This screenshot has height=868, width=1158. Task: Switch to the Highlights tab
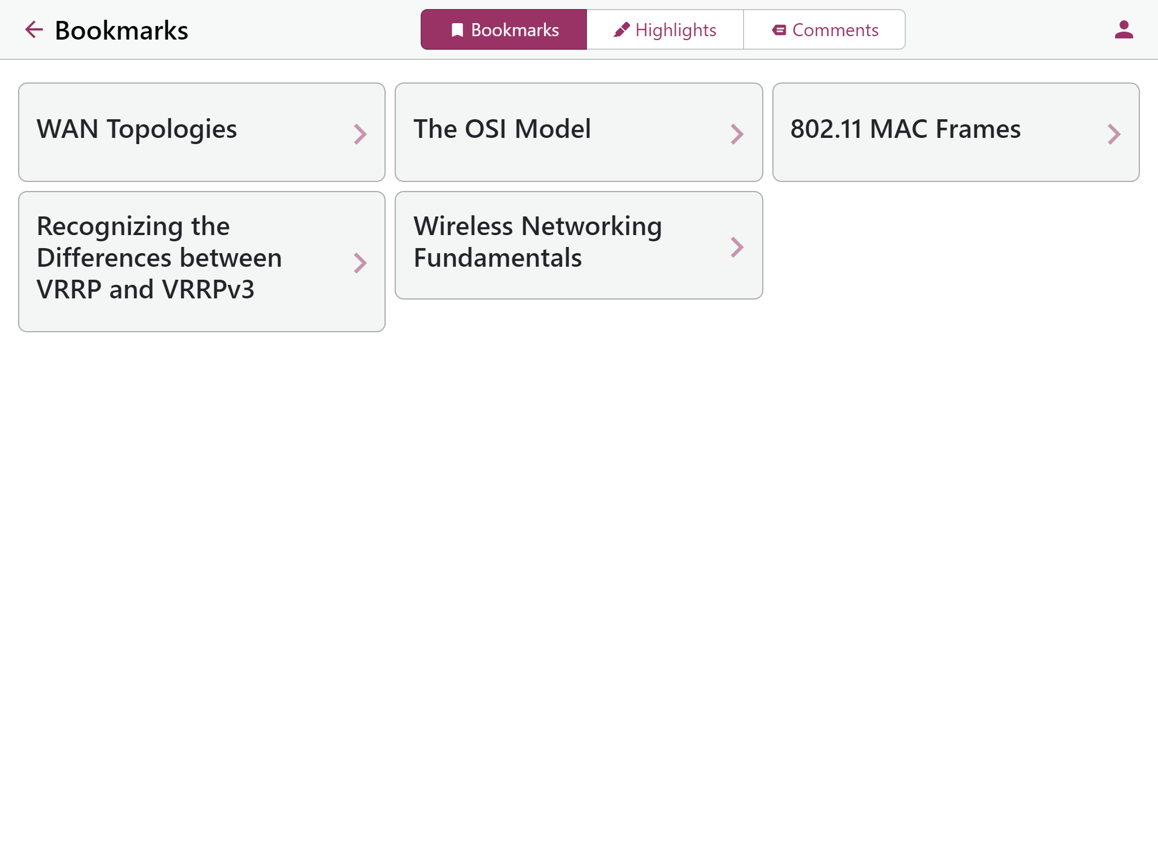665,29
